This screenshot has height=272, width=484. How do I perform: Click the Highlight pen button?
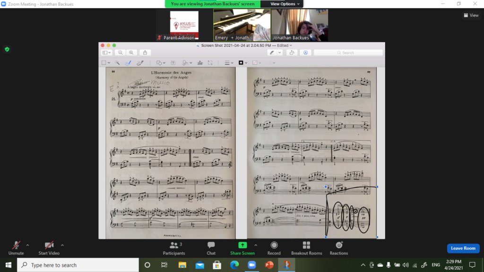pyautogui.click(x=272, y=53)
